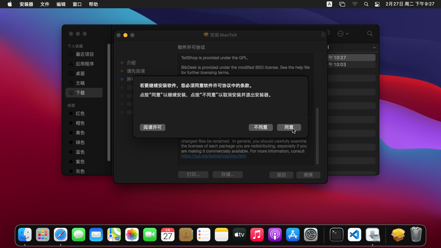Screen dimensions: 441x248
Task: Select the 黄色 tag in Finder sidebar
Action: click(x=84, y=133)
